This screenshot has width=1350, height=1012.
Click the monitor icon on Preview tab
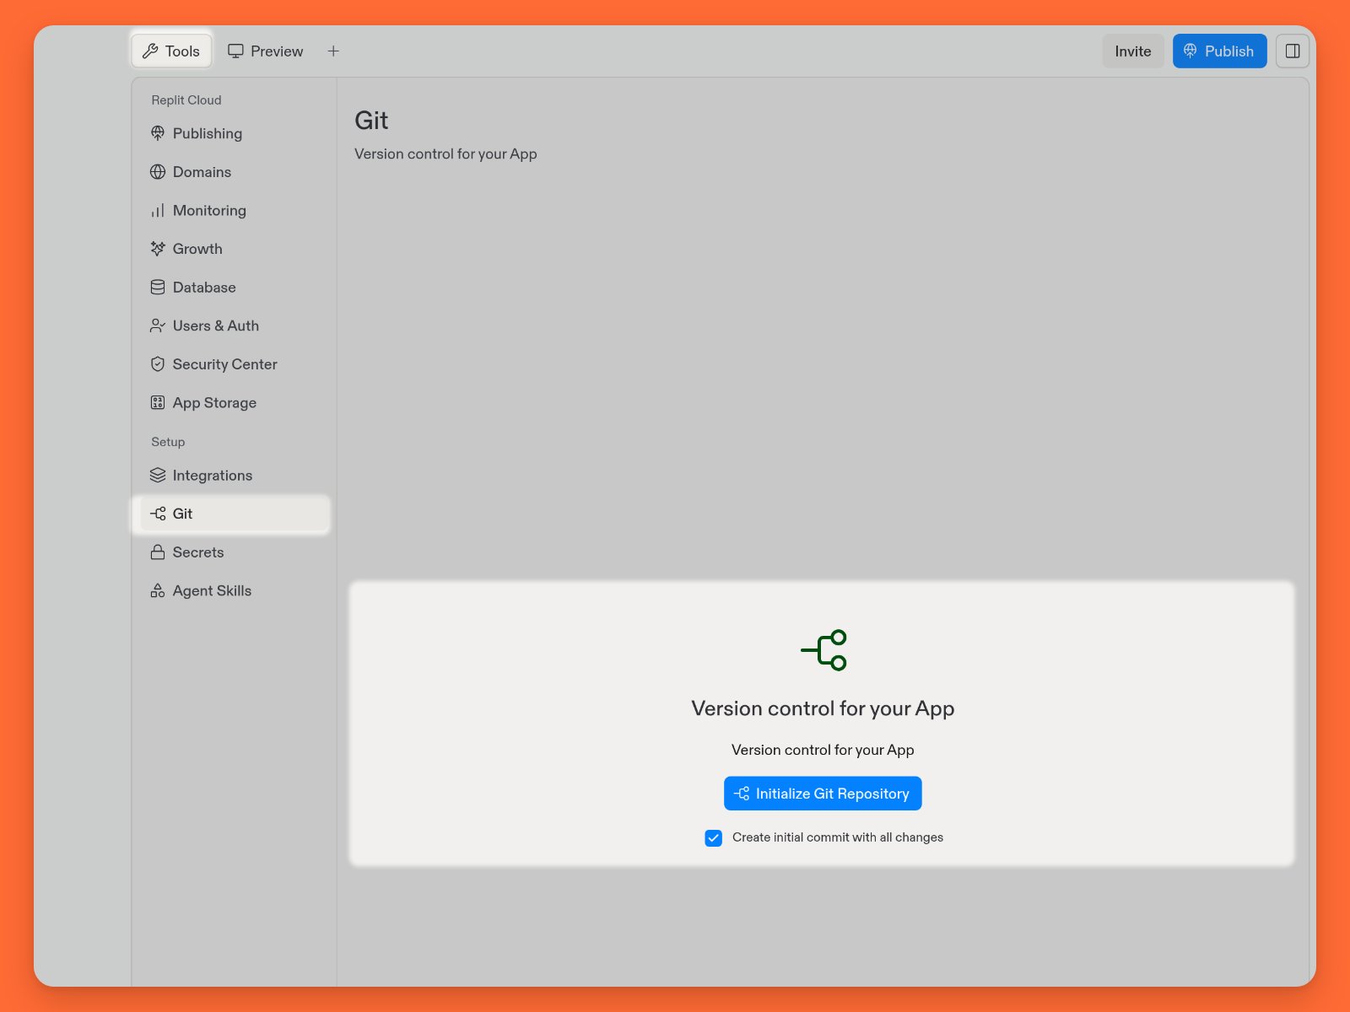[x=235, y=51]
